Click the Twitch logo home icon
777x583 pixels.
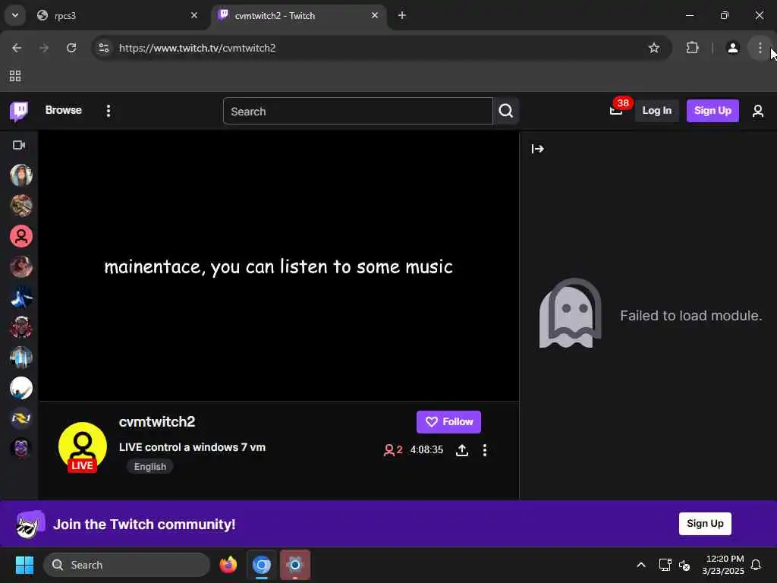[x=19, y=111]
